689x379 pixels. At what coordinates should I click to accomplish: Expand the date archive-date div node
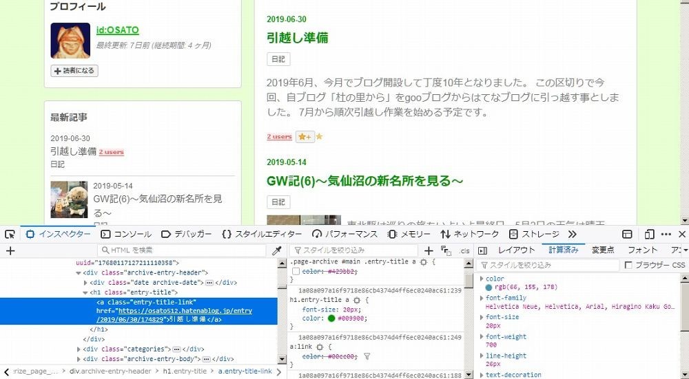[x=85, y=283]
